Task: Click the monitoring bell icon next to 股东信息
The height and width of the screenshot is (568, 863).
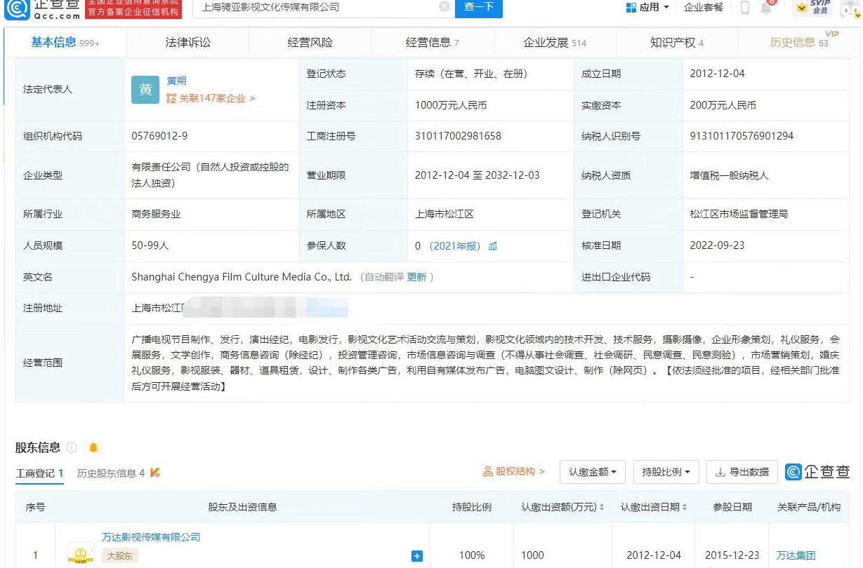Action: 93,448
